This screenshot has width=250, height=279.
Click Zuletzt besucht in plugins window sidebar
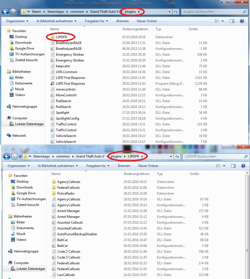(x=26, y=60)
